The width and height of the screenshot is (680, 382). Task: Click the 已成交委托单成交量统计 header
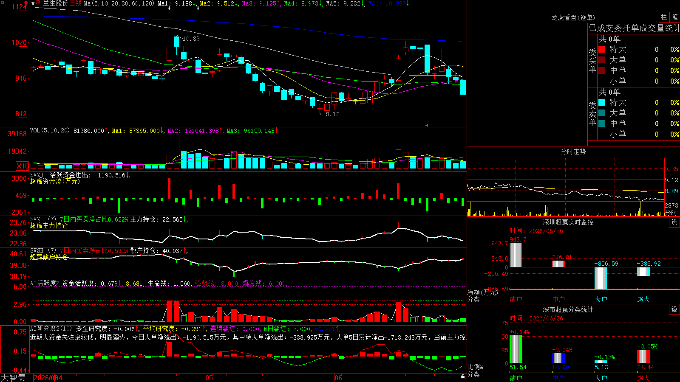(634, 28)
